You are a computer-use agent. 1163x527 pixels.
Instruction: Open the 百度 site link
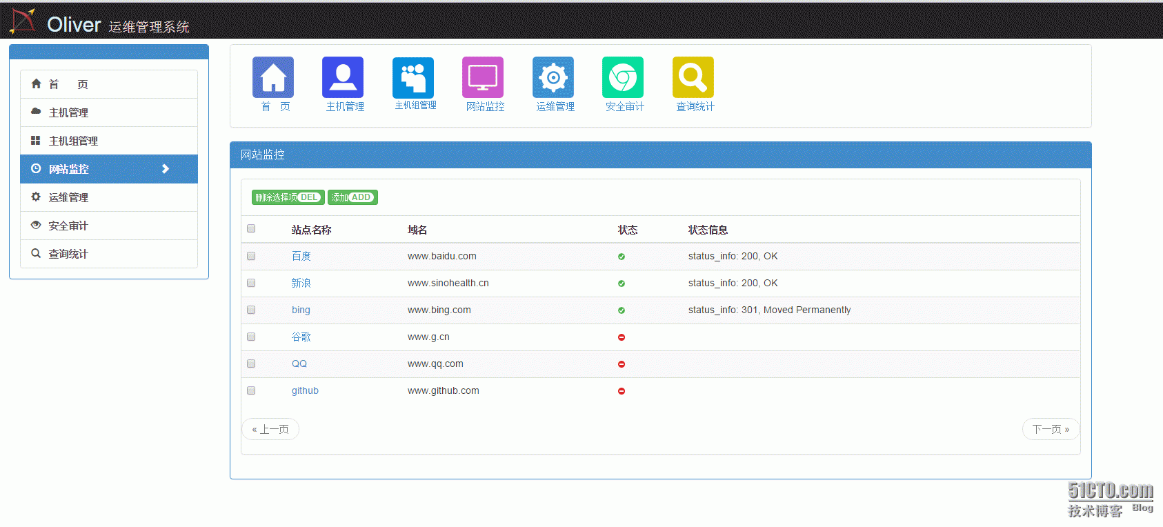pos(301,256)
